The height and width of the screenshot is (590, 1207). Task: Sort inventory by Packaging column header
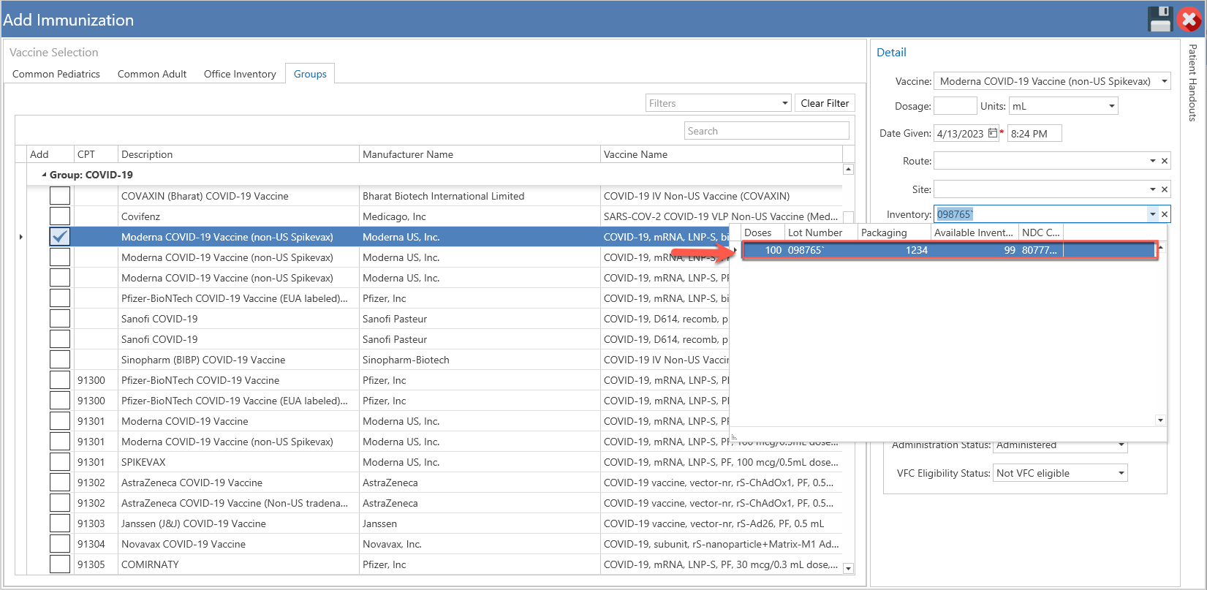pos(895,232)
